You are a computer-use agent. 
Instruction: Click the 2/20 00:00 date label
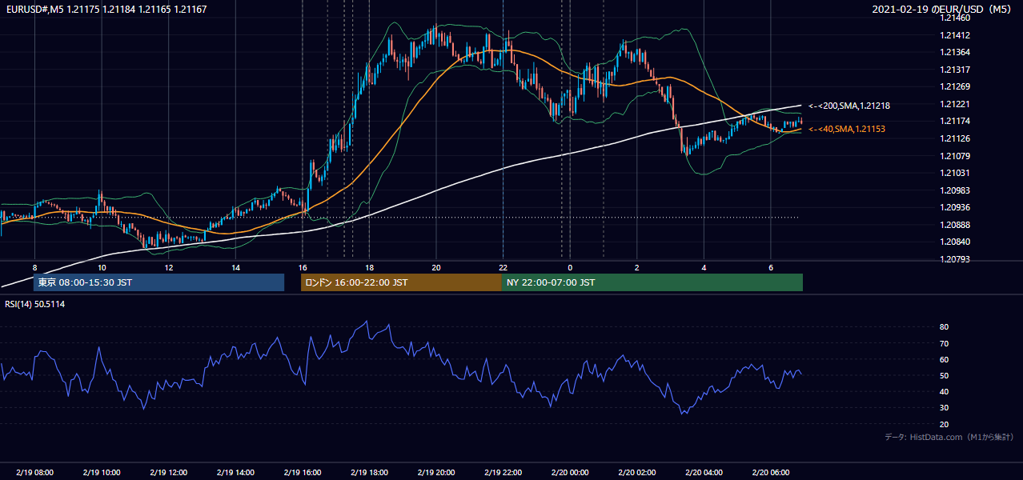click(x=570, y=473)
